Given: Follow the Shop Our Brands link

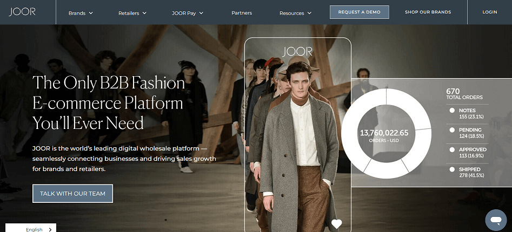Looking at the screenshot, I should click(428, 12).
